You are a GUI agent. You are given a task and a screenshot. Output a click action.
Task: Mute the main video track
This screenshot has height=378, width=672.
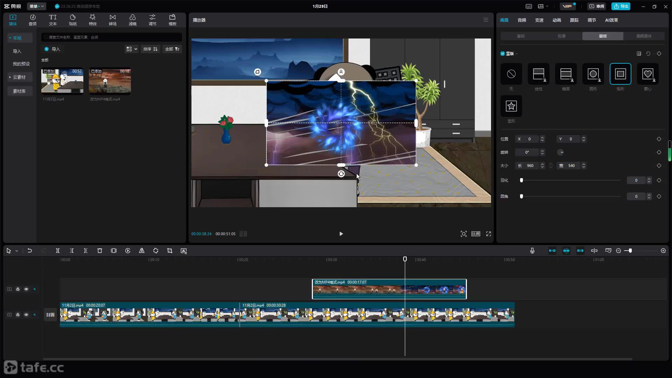pyautogui.click(x=35, y=315)
